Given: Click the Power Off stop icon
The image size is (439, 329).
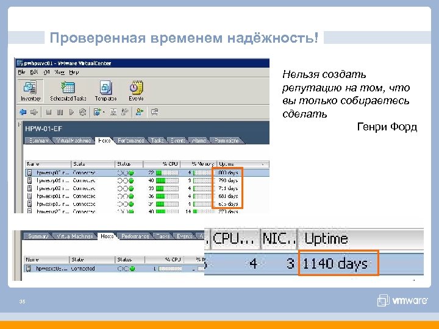Looking at the screenshot, I should point(48,112).
